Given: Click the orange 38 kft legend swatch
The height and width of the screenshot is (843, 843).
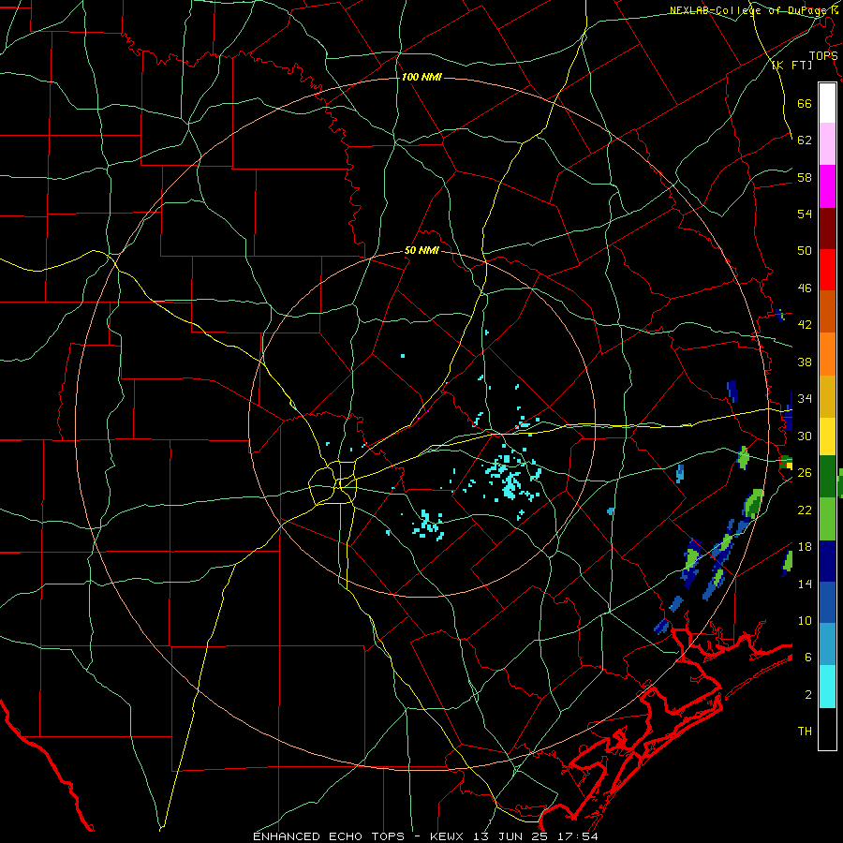Looking at the screenshot, I should 827,354.
